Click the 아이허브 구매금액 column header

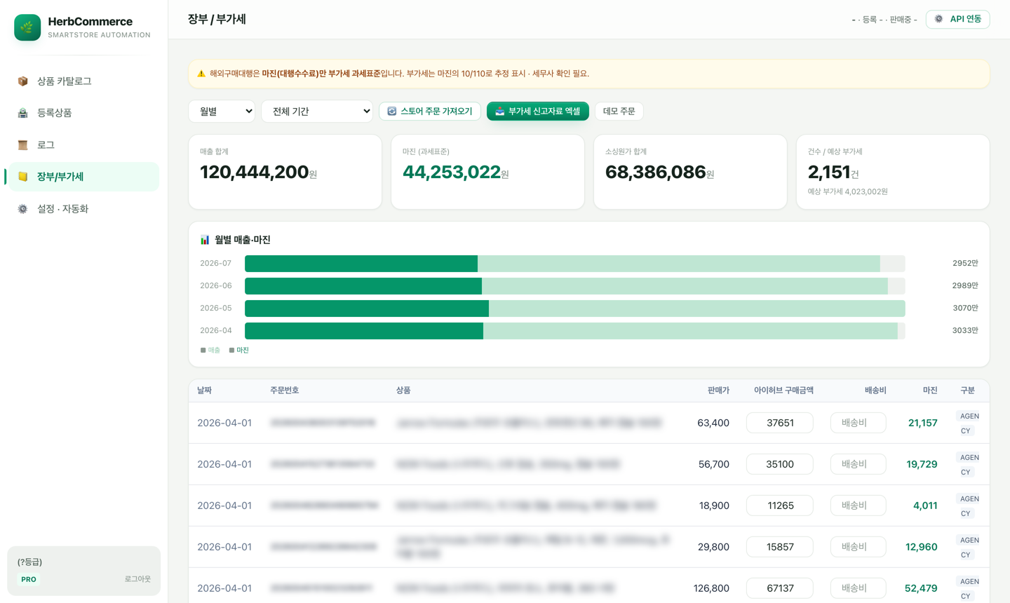[x=783, y=391]
